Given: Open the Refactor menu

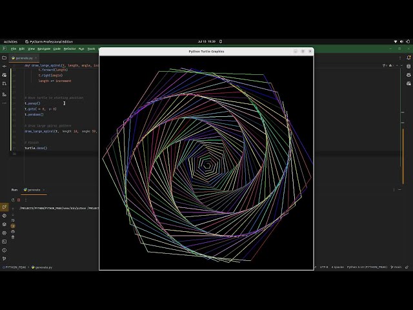Looking at the screenshot, I should pos(70,49).
